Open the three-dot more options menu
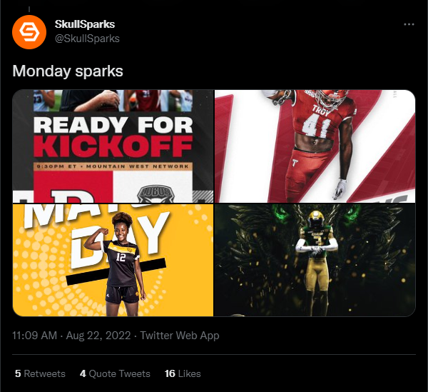The image size is (428, 392). click(x=409, y=24)
